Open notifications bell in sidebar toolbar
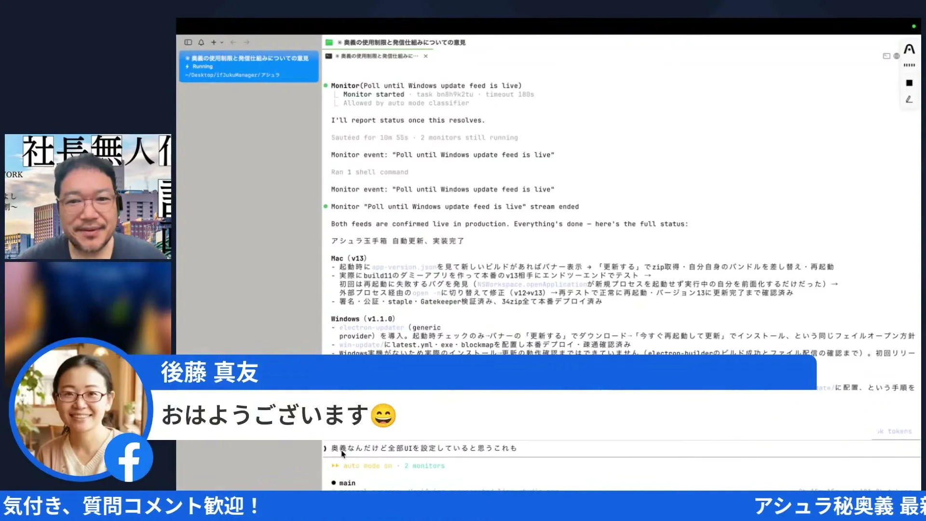Screen dimensions: 926x521 [201, 42]
